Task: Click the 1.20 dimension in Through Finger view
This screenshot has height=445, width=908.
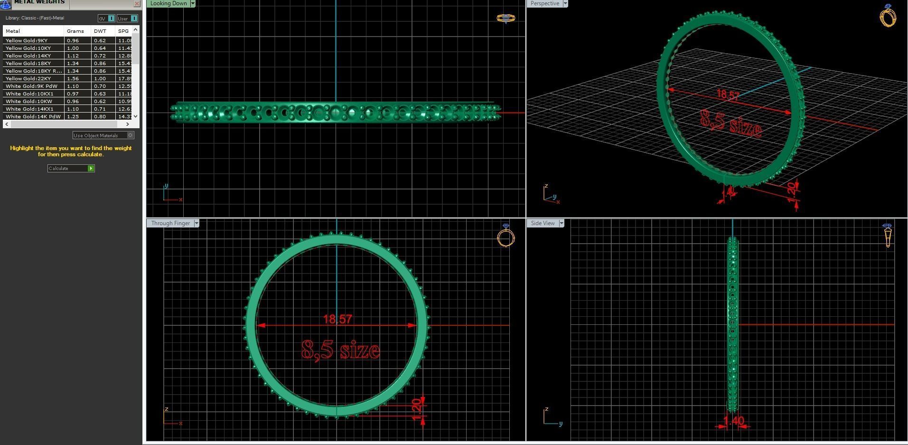Action: tap(417, 409)
